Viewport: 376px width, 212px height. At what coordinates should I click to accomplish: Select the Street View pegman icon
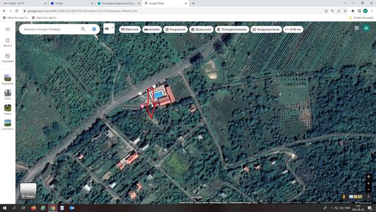point(344,197)
